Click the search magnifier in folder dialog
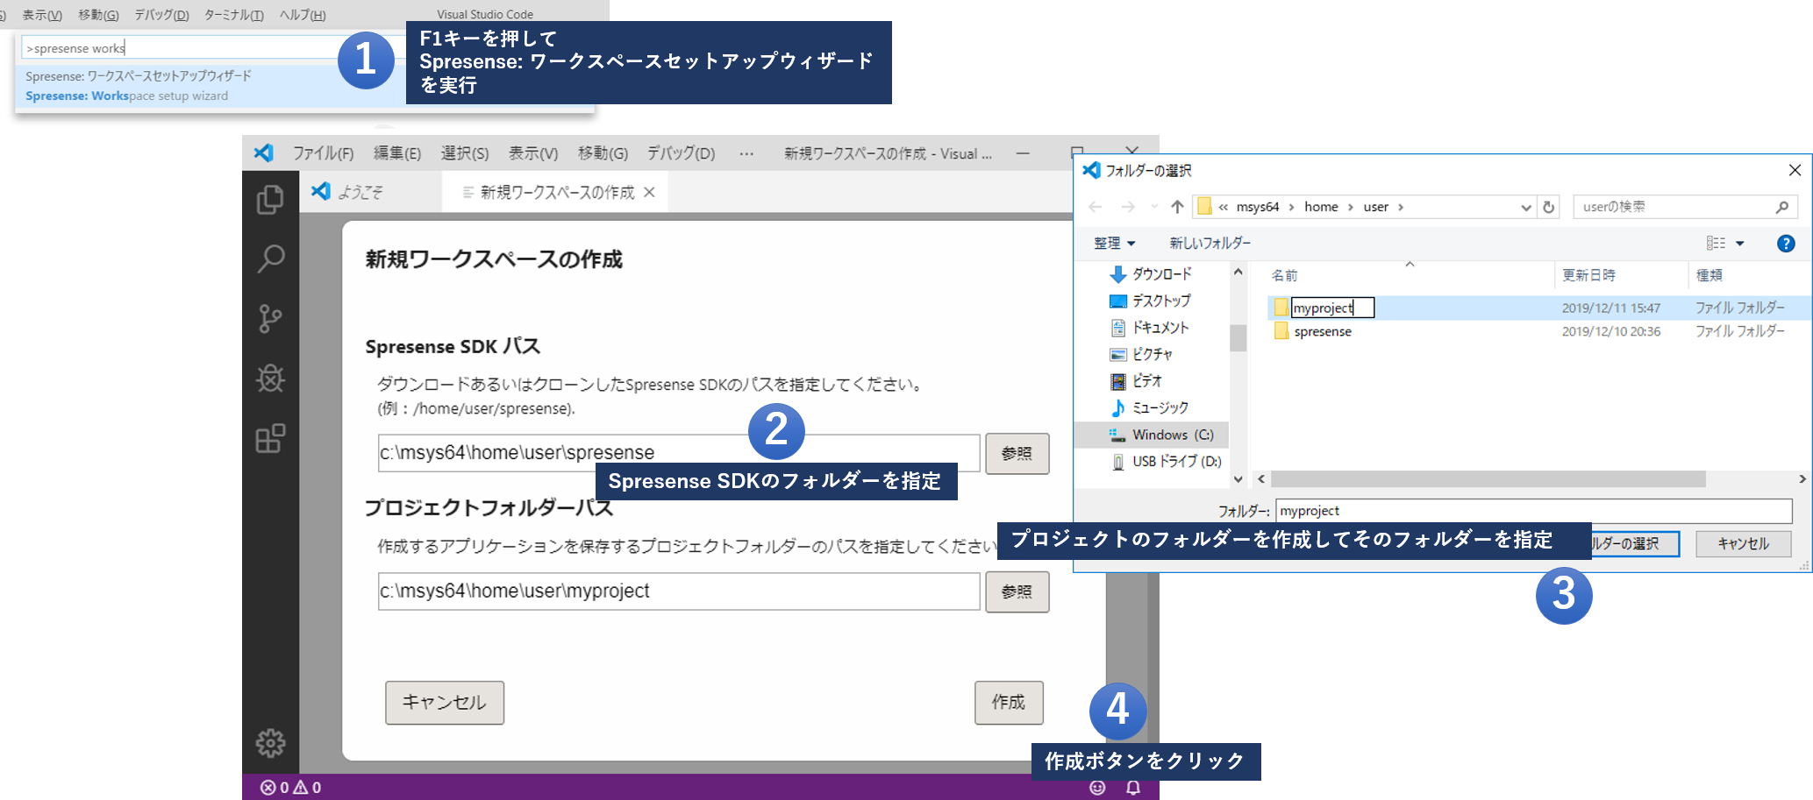The height and width of the screenshot is (800, 1813). pyautogui.click(x=1781, y=207)
